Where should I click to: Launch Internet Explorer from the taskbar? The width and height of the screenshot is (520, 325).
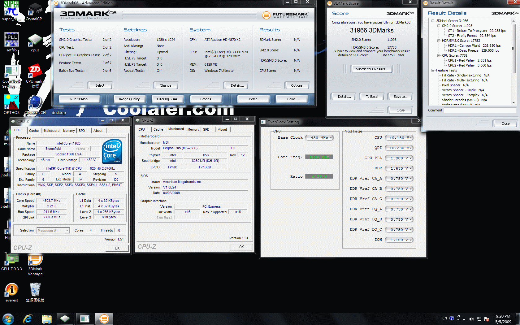pyautogui.click(x=28, y=319)
